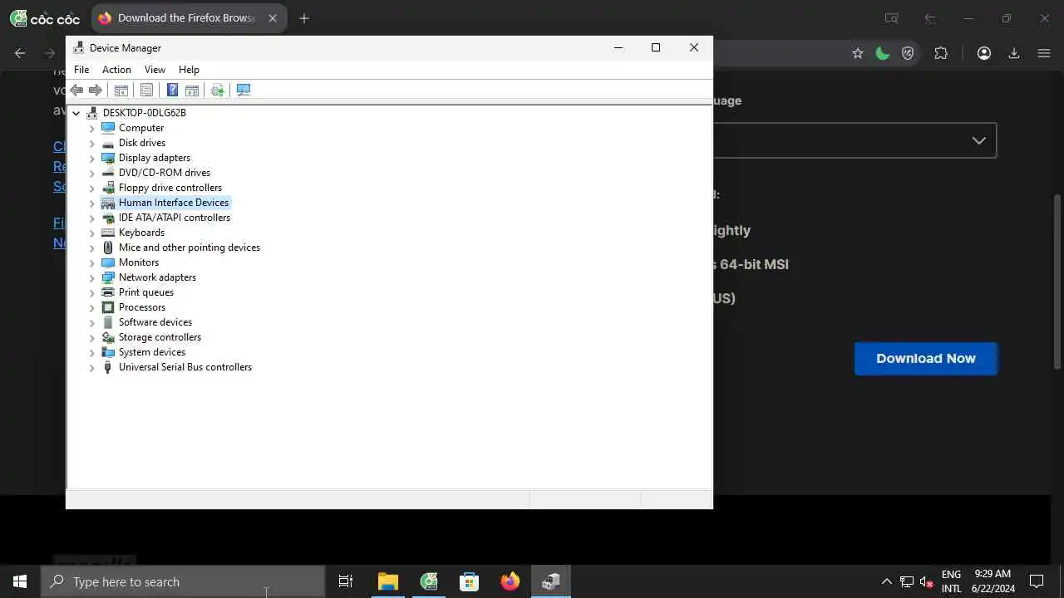The height and width of the screenshot is (598, 1064).
Task: Open Microsoft Store taskbar icon
Action: click(470, 581)
